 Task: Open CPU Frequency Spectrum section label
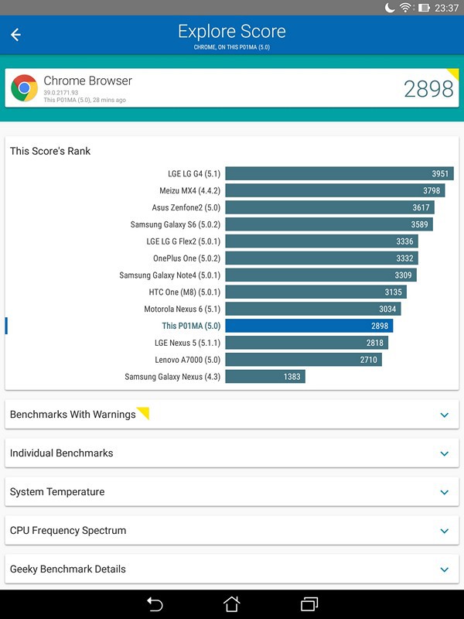pos(68,530)
